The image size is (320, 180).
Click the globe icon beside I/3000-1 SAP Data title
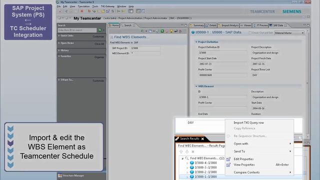(193, 32)
